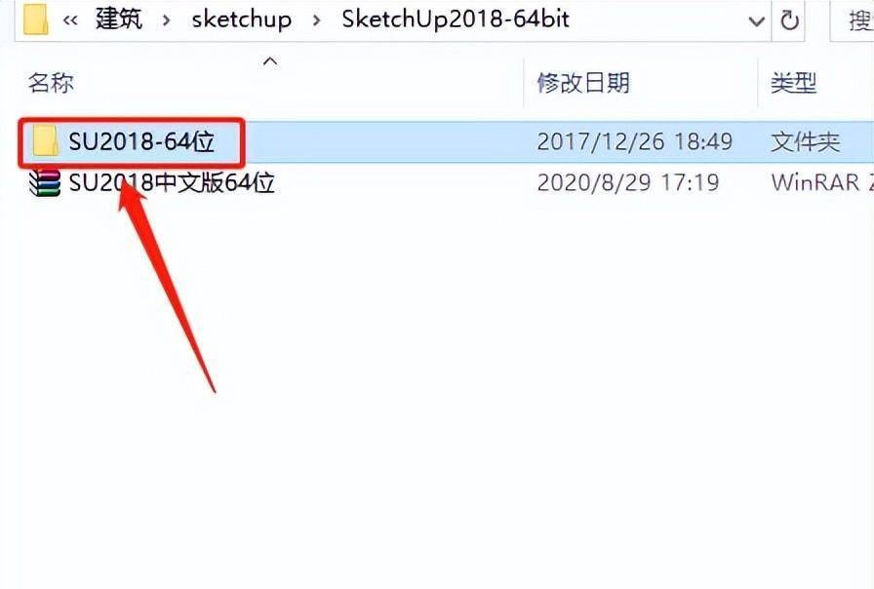Expand the hidden breadcrumb path with «
The height and width of the screenshot is (589, 874).
70,20
